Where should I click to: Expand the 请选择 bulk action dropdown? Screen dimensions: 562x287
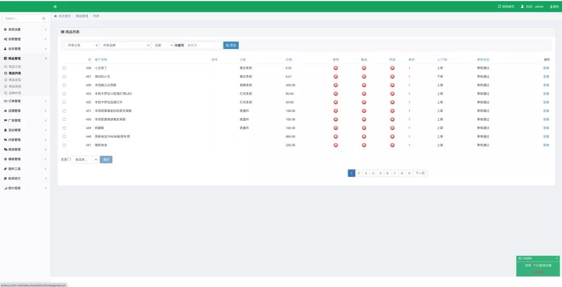[x=85, y=159]
